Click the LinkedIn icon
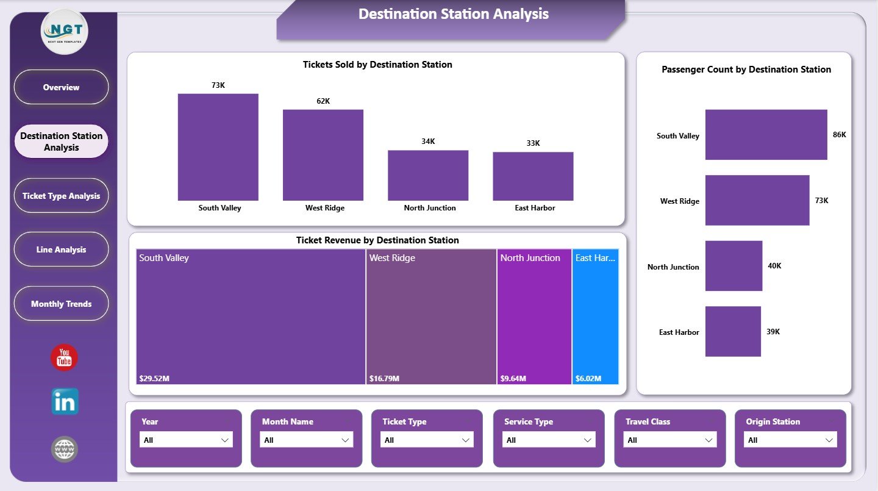This screenshot has height=491, width=878. tap(64, 401)
